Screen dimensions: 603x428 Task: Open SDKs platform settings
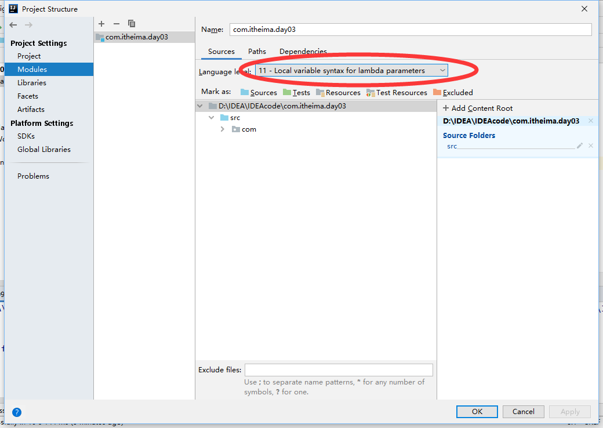(x=26, y=136)
